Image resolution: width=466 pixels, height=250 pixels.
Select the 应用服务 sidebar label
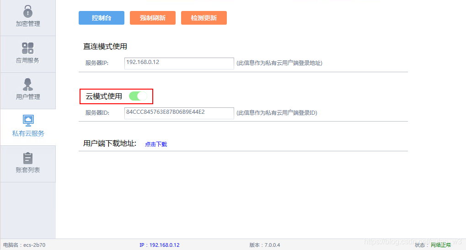point(27,61)
